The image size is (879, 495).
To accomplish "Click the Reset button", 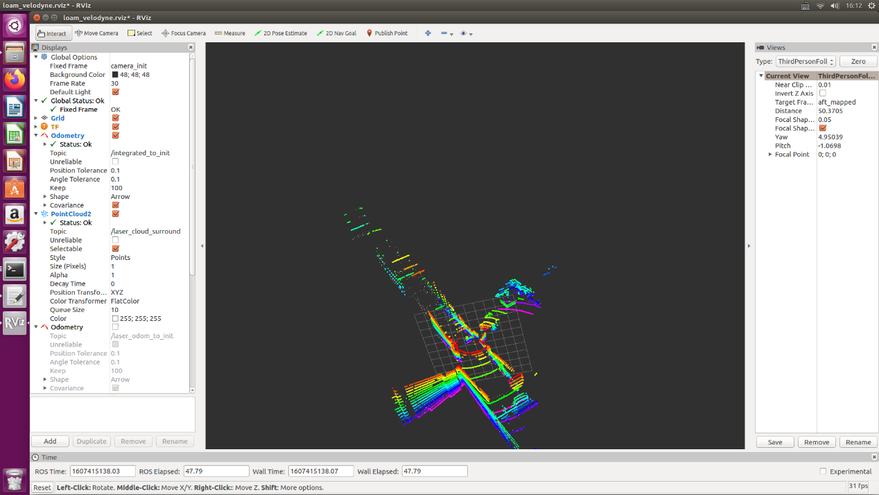I will pos(42,487).
